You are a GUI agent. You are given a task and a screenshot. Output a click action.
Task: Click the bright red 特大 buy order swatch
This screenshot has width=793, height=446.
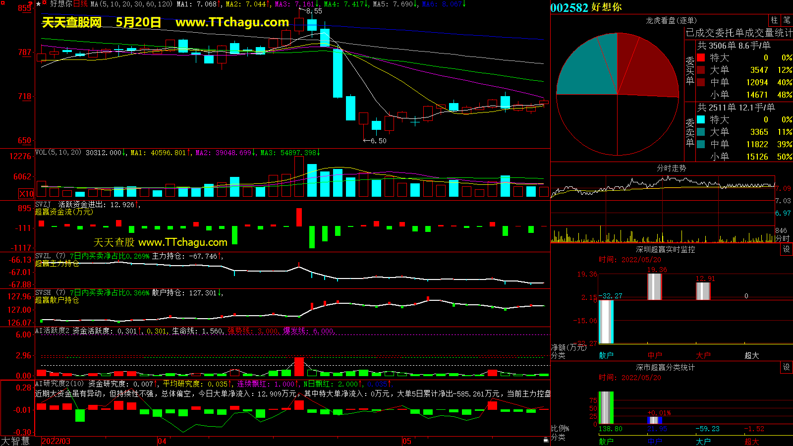[701, 57]
